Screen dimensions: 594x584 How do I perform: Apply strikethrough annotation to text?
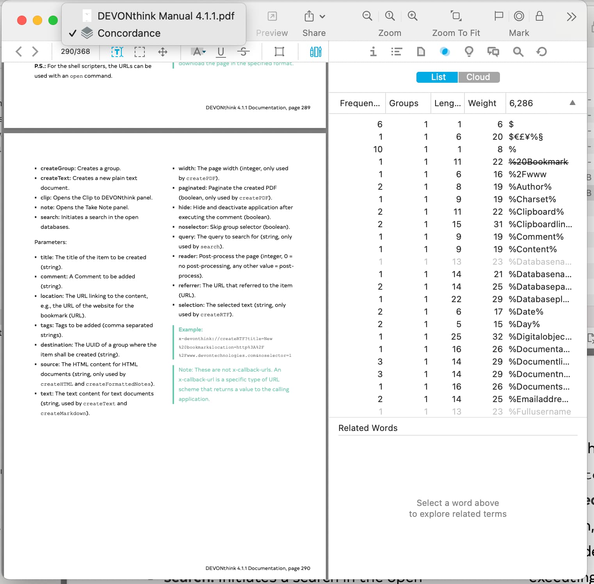243,52
